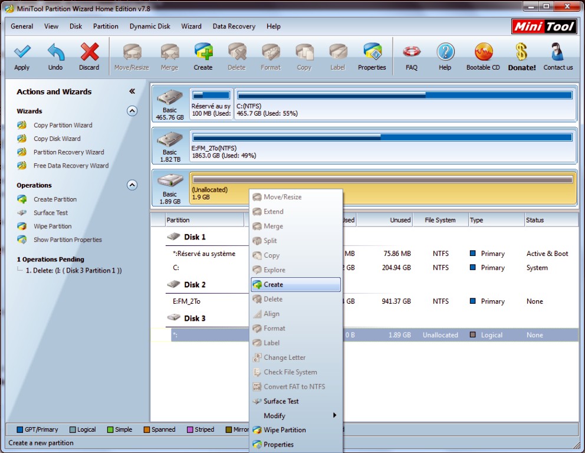
Task: Select the 1.82 TB Basic disk icon
Action: (170, 140)
